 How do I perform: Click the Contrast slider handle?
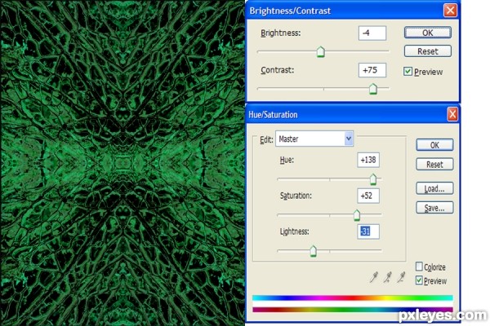pos(373,89)
